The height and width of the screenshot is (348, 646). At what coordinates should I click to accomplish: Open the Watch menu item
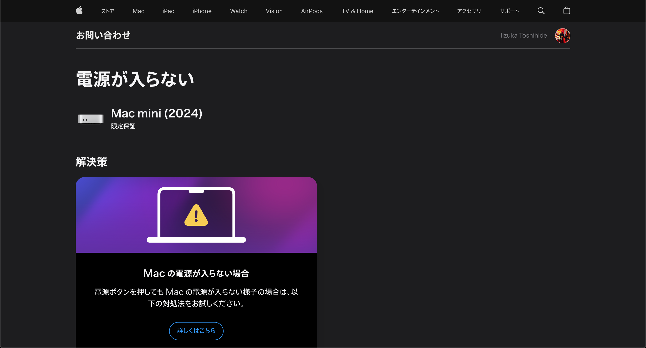click(x=239, y=11)
